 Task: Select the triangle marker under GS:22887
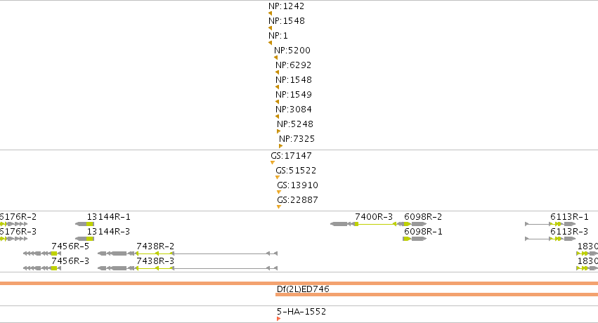(279, 207)
